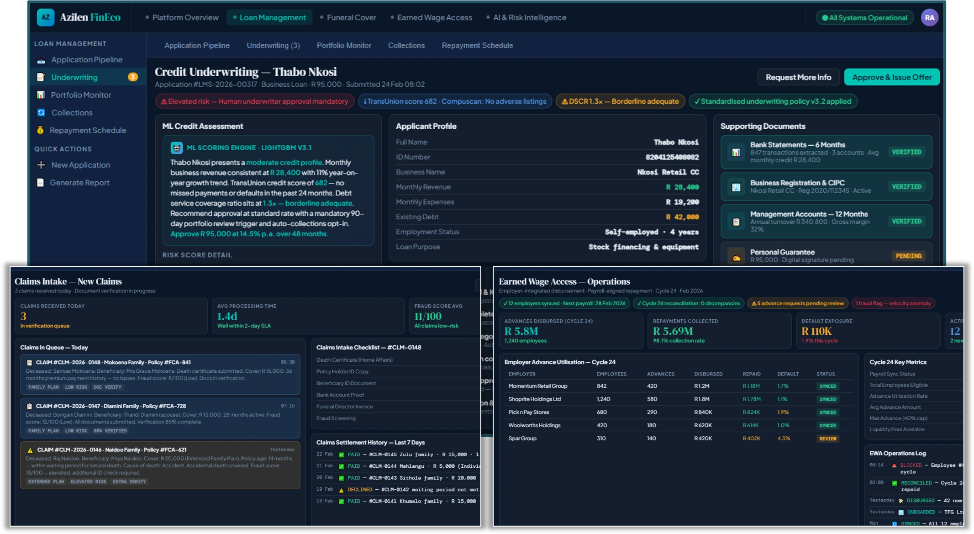Screen dimensions: 974x534
Task: Click the Request More Info button
Action: pos(799,77)
